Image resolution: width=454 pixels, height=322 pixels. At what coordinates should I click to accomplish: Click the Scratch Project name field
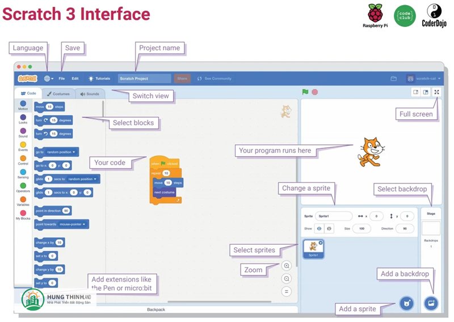click(x=144, y=78)
